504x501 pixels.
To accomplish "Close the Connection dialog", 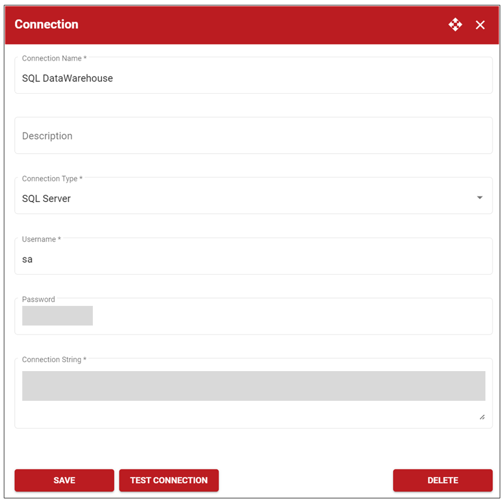I will 480,25.
